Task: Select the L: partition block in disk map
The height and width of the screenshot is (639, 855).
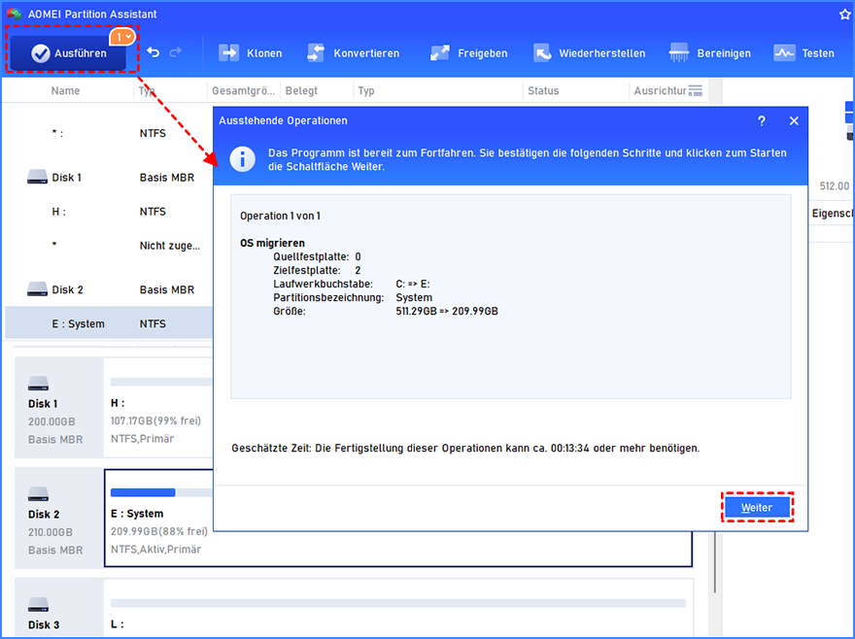Action: pos(398,609)
